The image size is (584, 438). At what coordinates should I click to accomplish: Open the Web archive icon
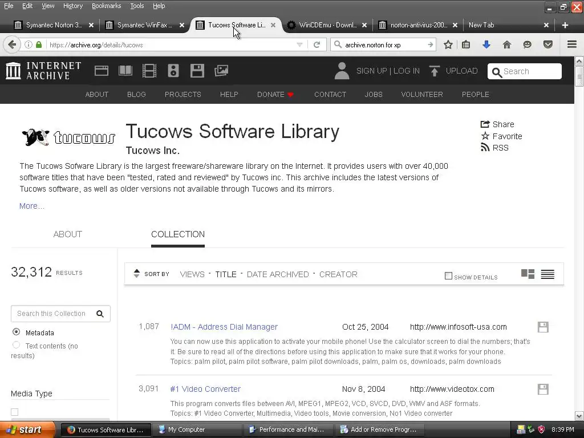click(x=102, y=71)
